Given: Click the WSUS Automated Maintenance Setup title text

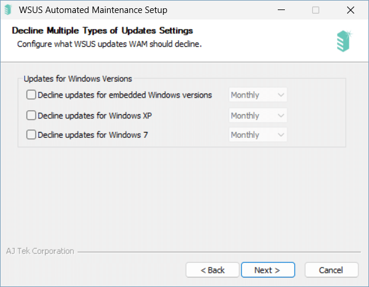Looking at the screenshot, I should coord(93,10).
